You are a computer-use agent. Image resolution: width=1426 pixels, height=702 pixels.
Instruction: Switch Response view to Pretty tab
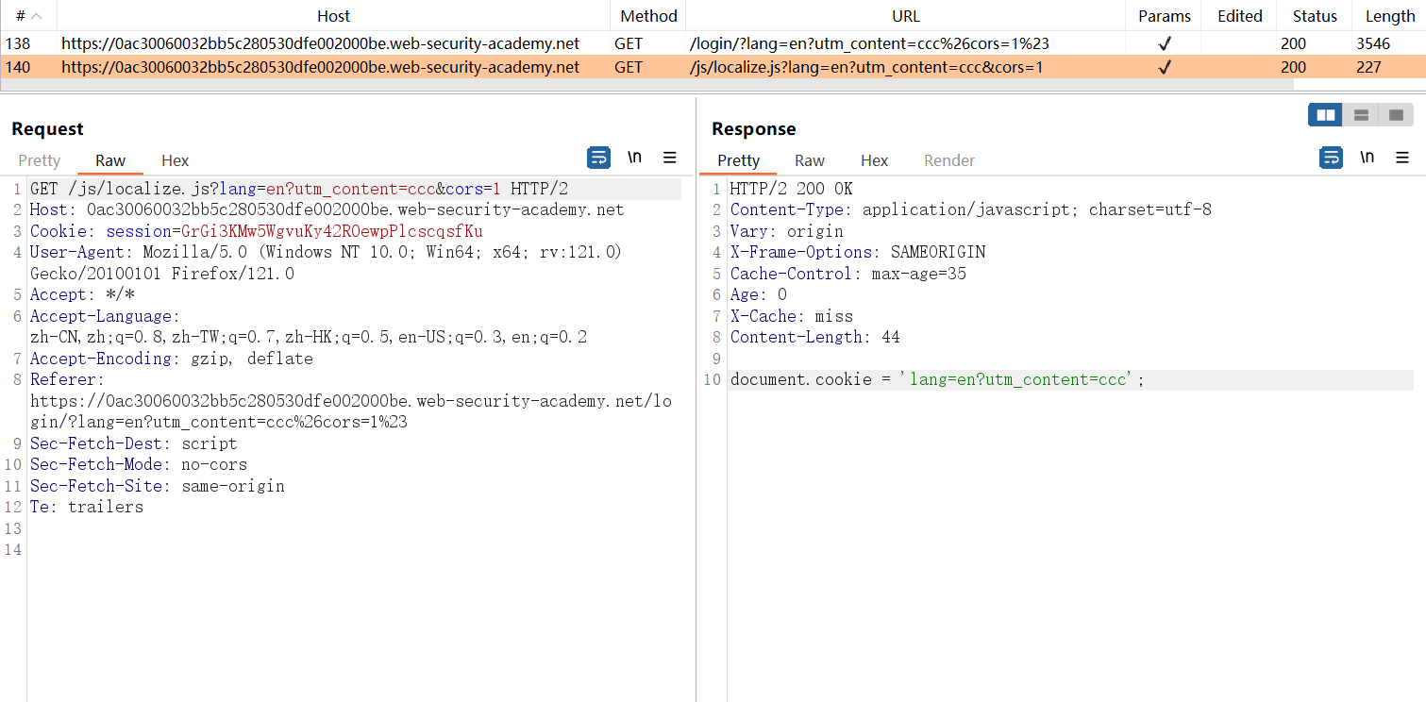(x=738, y=160)
